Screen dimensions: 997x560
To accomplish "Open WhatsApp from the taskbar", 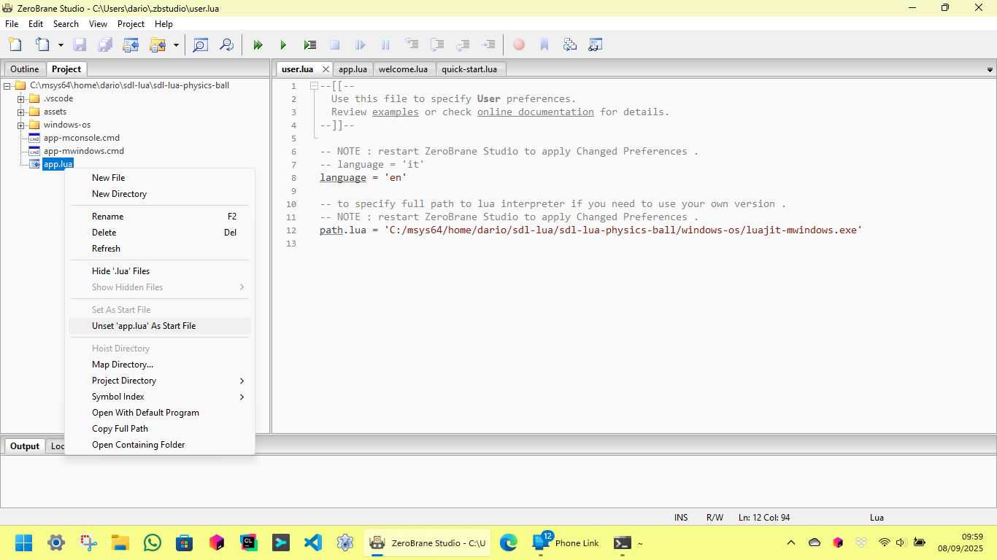I will point(153,542).
